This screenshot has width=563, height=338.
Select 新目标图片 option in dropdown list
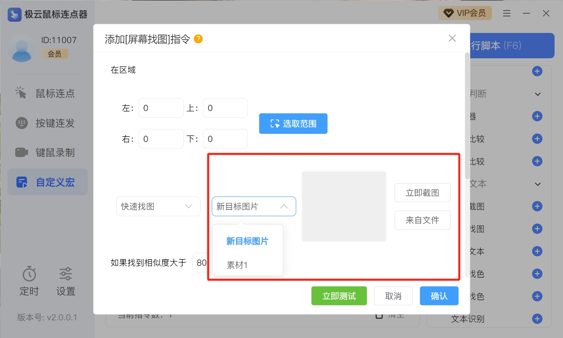click(247, 241)
